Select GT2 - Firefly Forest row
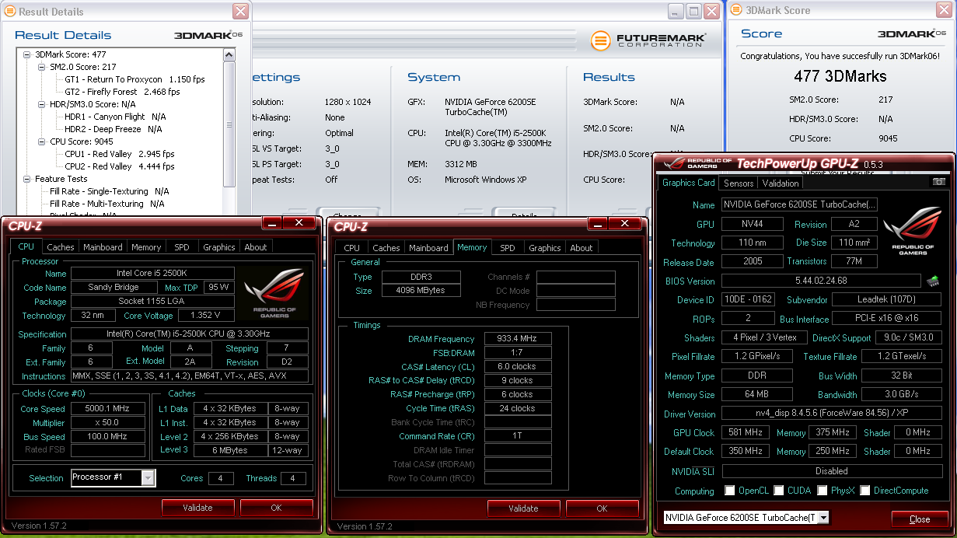Image resolution: width=957 pixels, height=538 pixels. pyautogui.click(x=122, y=92)
